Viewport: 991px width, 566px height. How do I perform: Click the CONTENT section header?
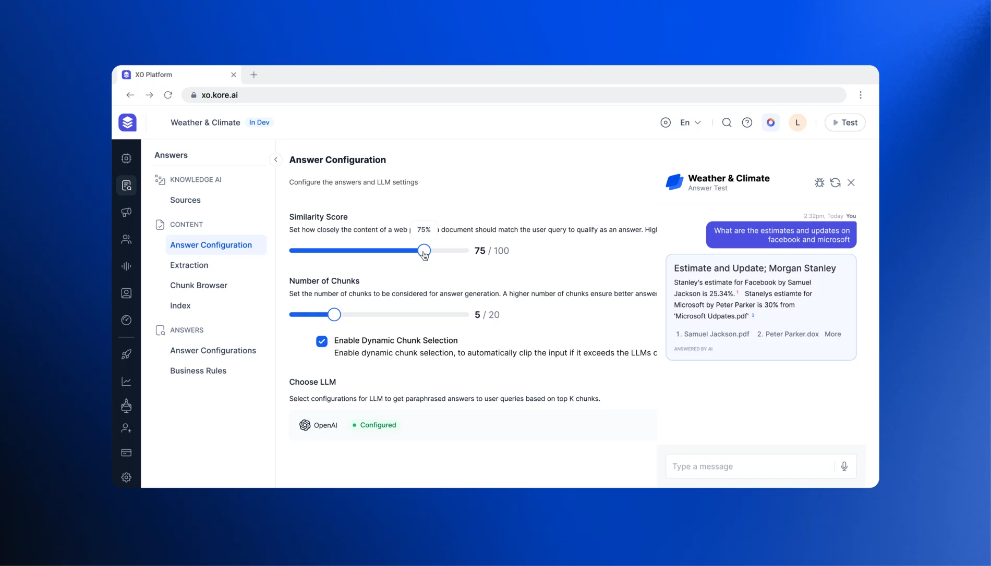click(186, 225)
